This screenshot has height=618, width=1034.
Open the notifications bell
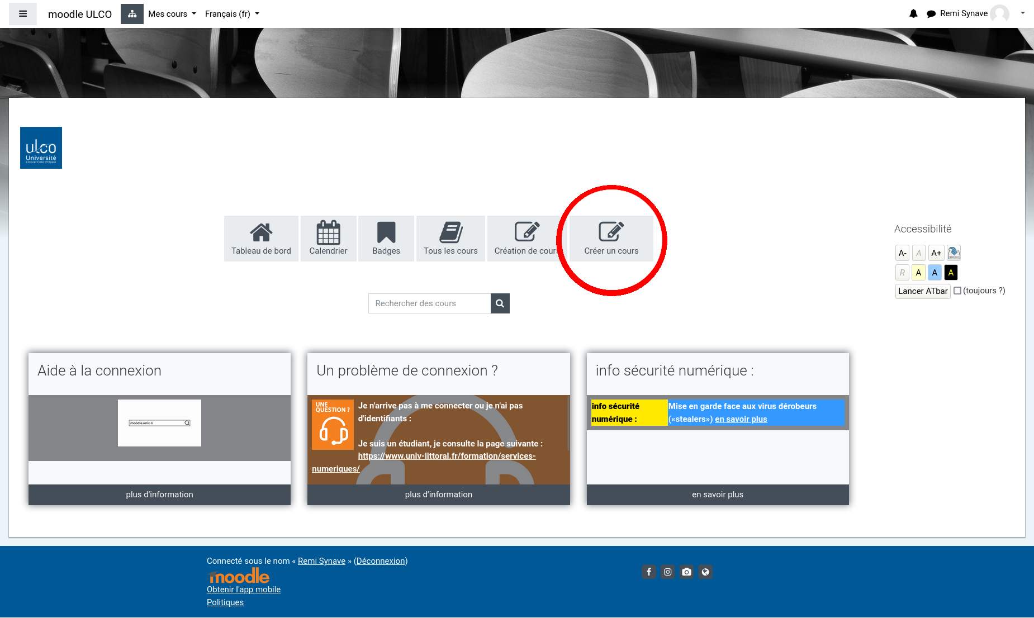(x=913, y=14)
